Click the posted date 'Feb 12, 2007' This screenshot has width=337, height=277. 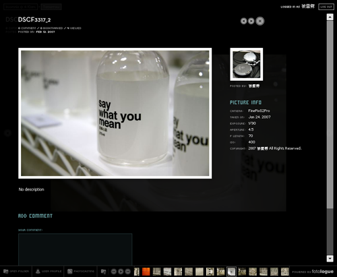[x=45, y=32]
